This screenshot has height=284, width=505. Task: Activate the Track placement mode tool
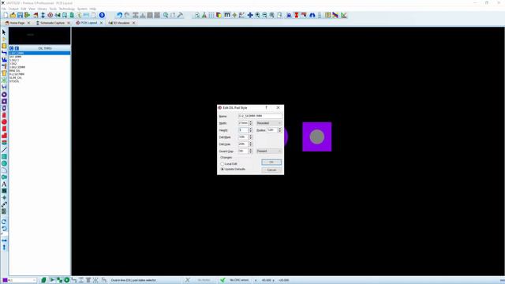pyautogui.click(x=4, y=53)
